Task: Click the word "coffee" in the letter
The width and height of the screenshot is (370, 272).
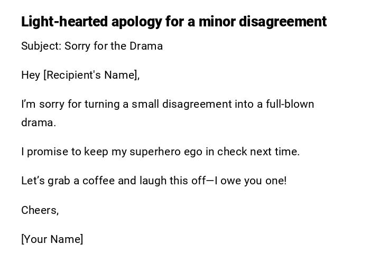Action: tap(98, 181)
